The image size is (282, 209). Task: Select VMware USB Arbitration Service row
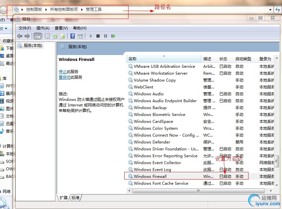coord(201,66)
